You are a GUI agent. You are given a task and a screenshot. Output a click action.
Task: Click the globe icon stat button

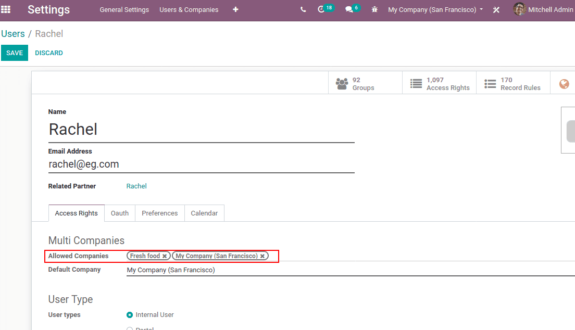click(x=564, y=84)
